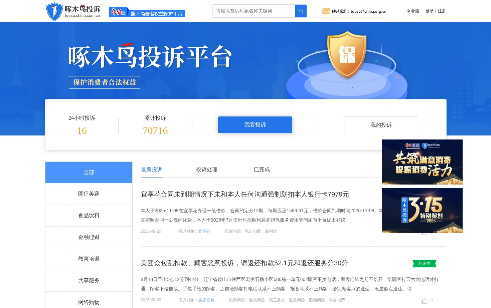The height and width of the screenshot is (308, 491).
Task: Click the 24小时投诉 count 16
Action: (82, 130)
